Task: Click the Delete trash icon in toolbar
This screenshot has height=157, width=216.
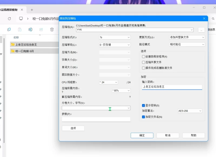Action: (52, 30)
